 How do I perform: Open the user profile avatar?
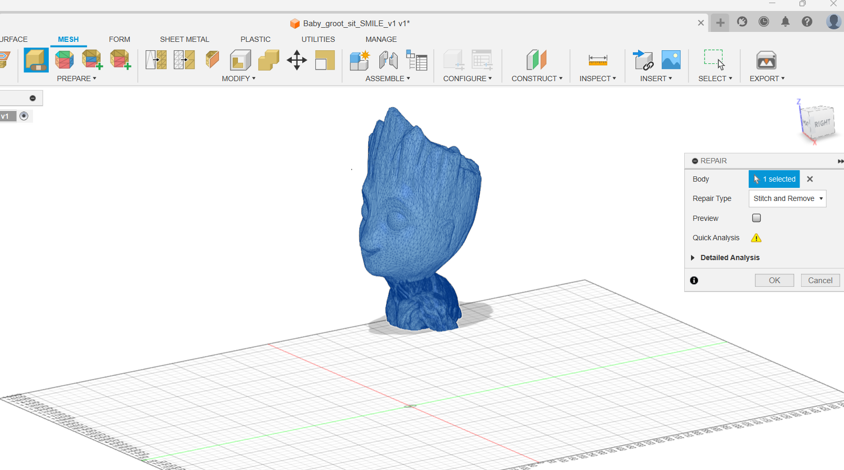click(x=834, y=21)
